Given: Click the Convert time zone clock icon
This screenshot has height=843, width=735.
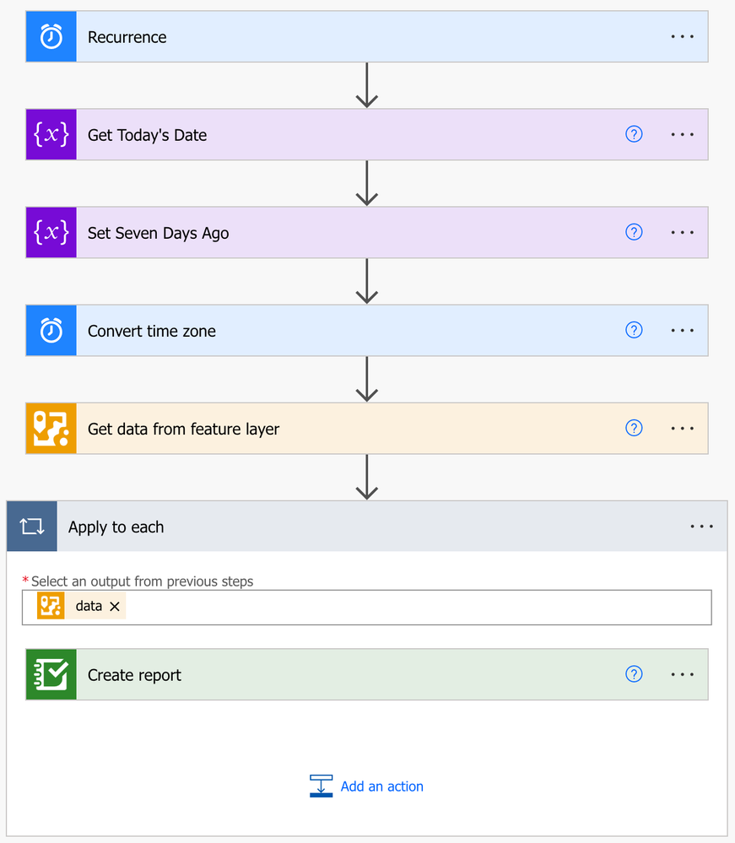Looking at the screenshot, I should click(x=51, y=331).
